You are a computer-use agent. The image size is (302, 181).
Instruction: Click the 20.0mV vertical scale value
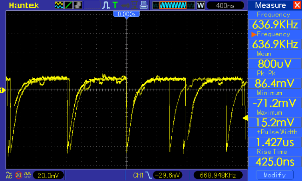(x=48, y=175)
